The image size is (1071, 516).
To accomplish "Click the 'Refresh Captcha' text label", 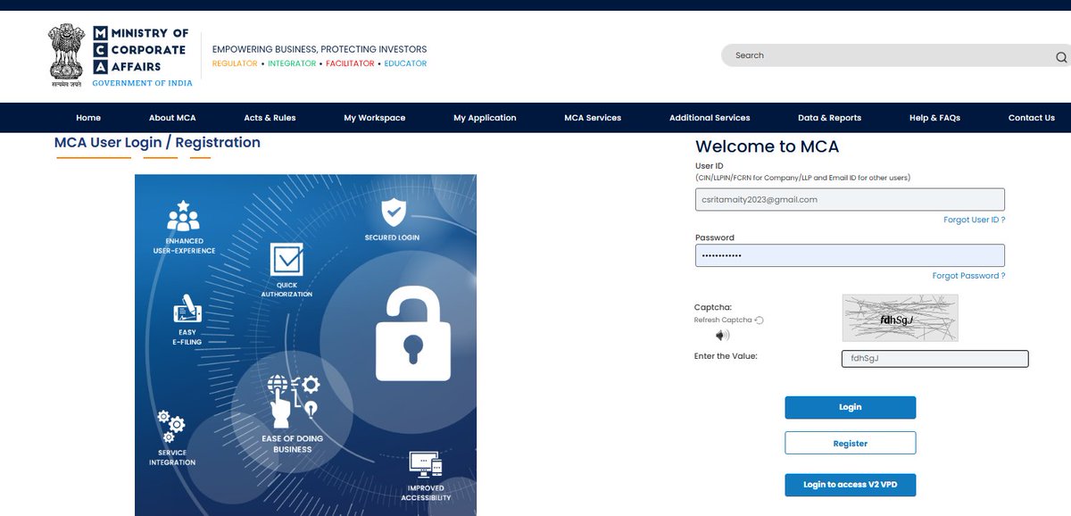I will point(723,320).
